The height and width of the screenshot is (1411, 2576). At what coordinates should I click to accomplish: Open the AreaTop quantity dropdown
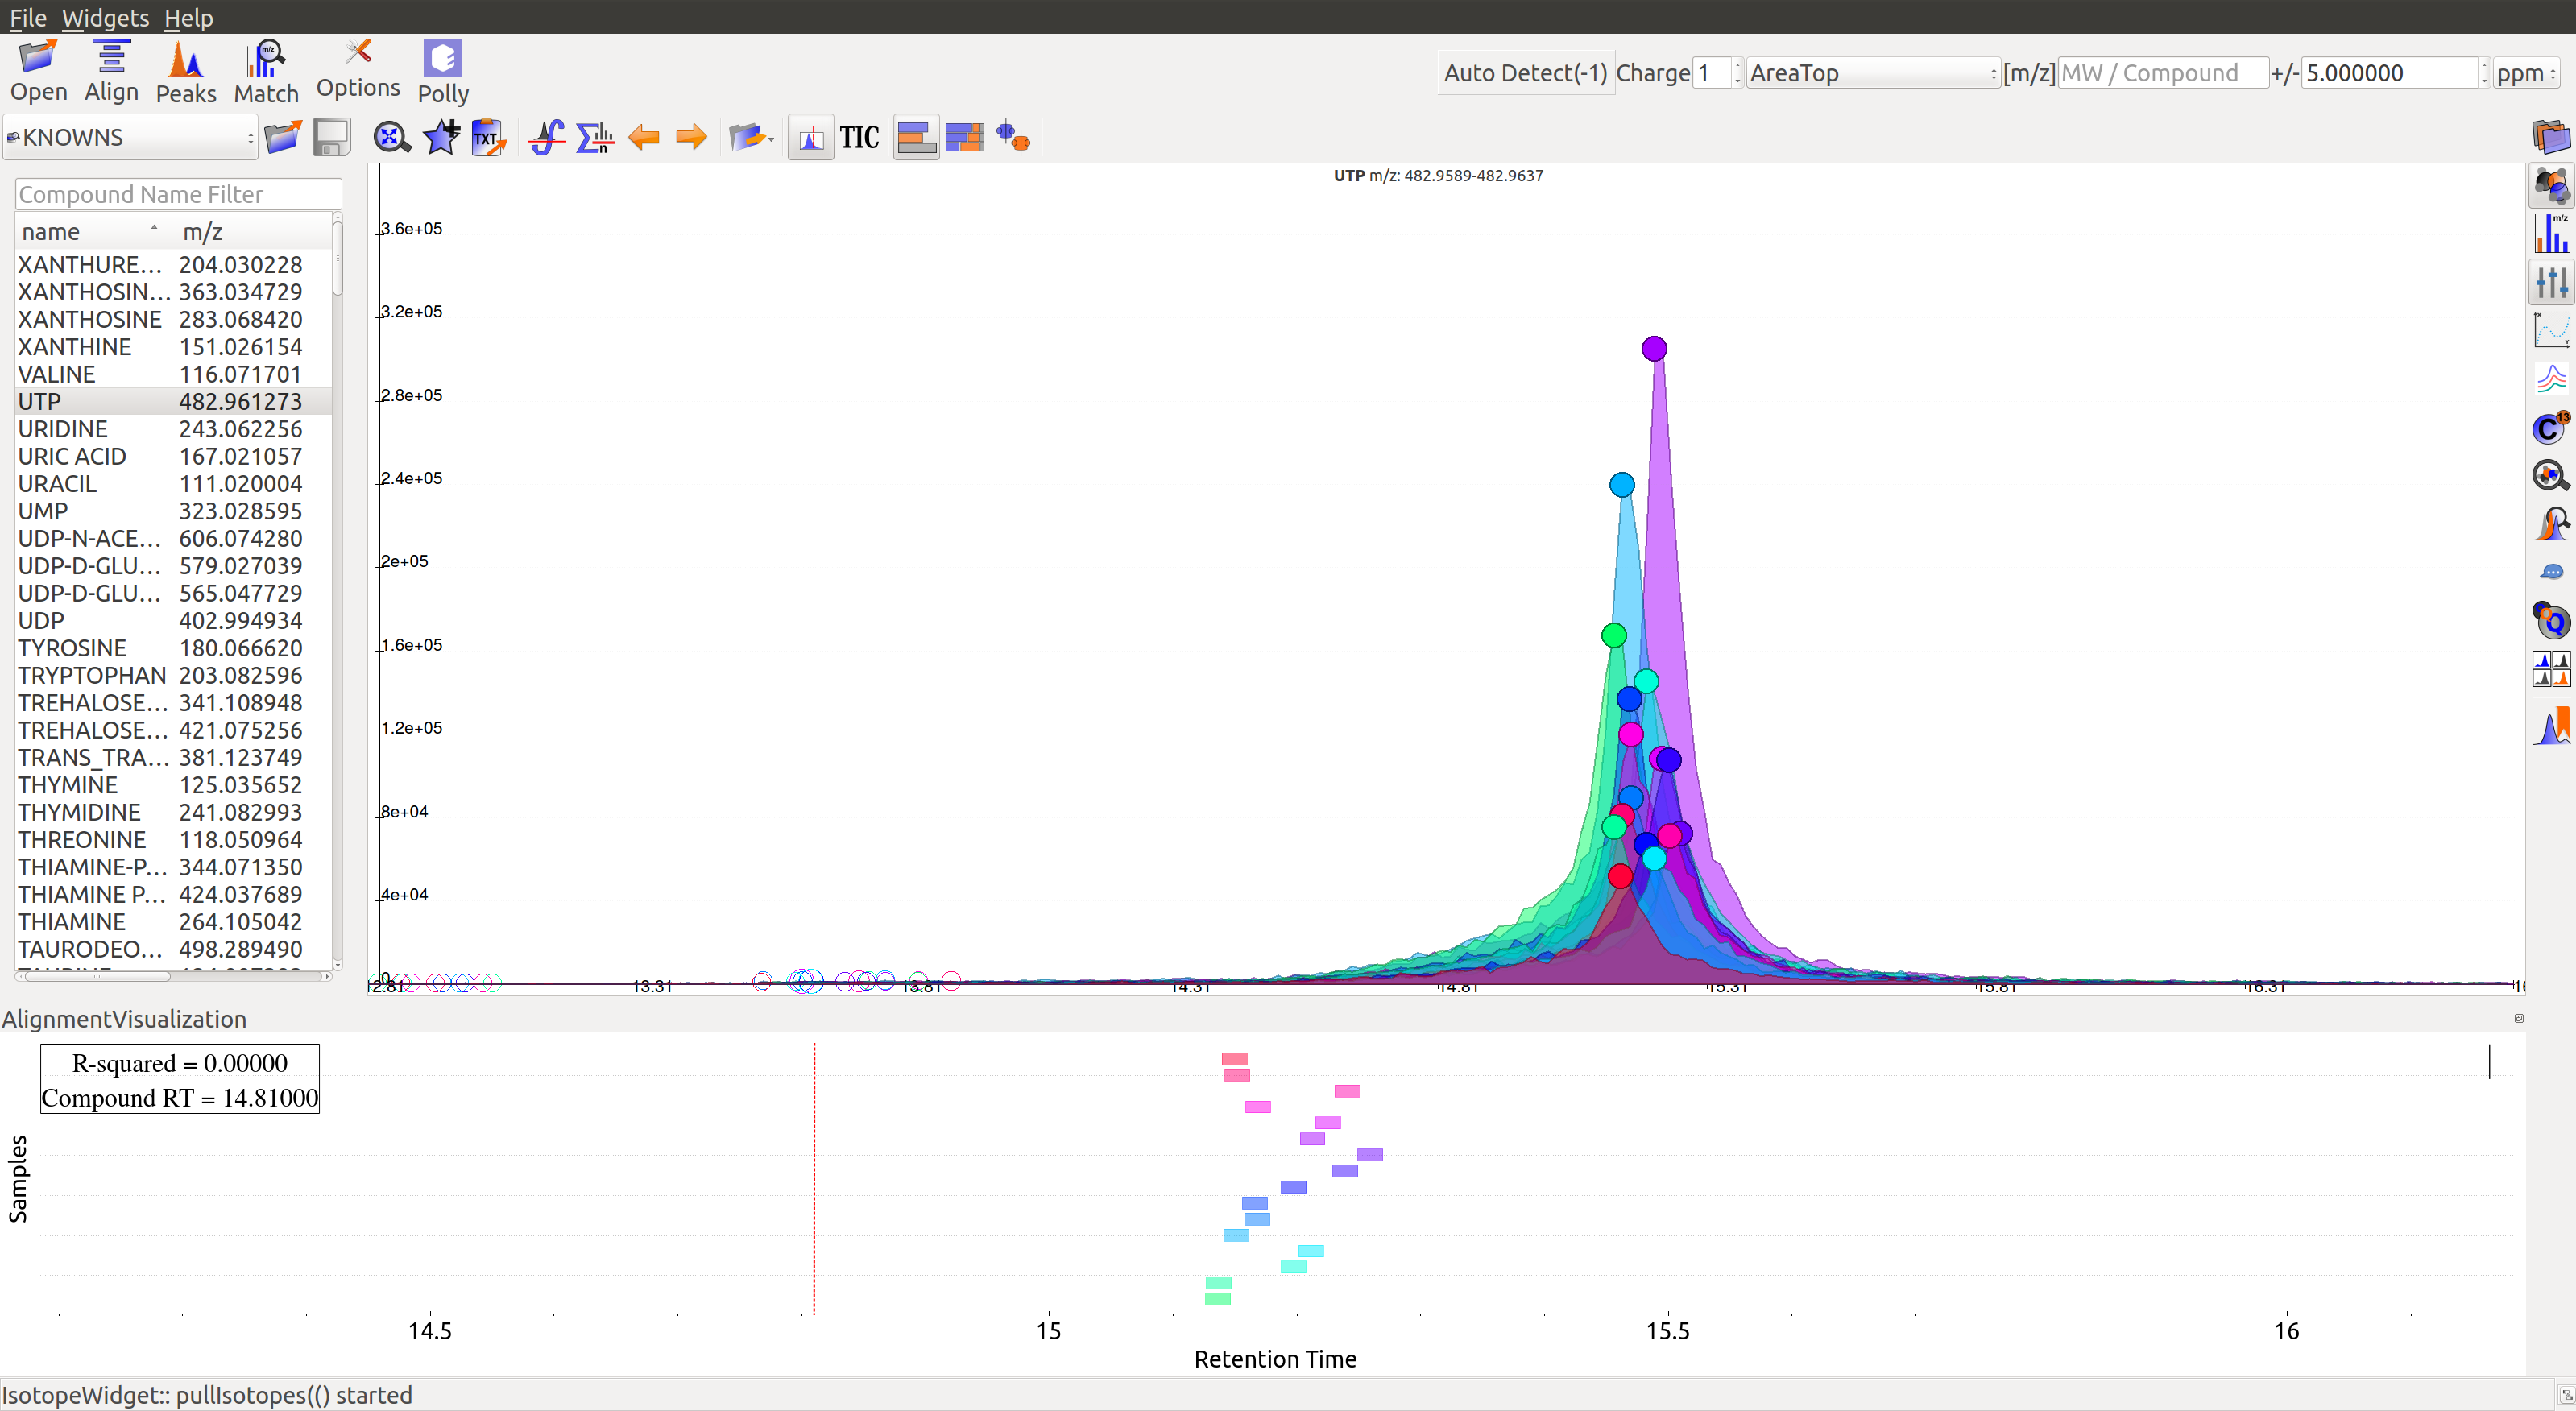pos(1872,73)
